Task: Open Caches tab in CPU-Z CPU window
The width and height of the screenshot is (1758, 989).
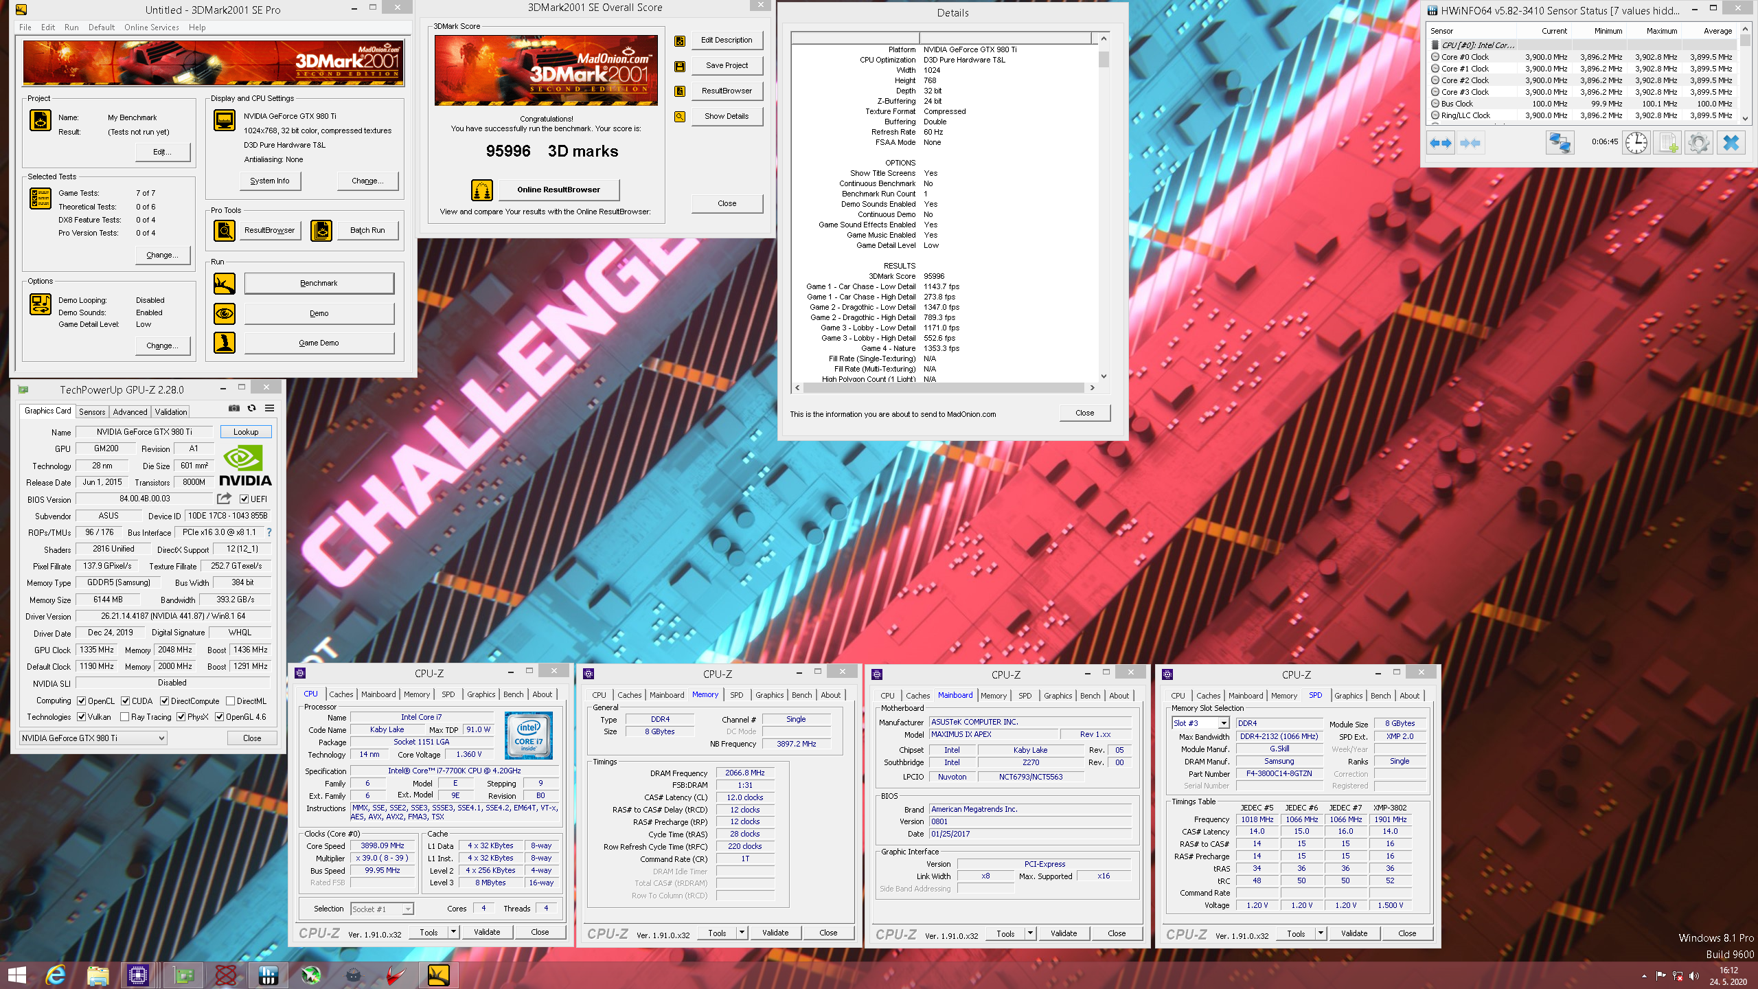Action: [x=341, y=694]
